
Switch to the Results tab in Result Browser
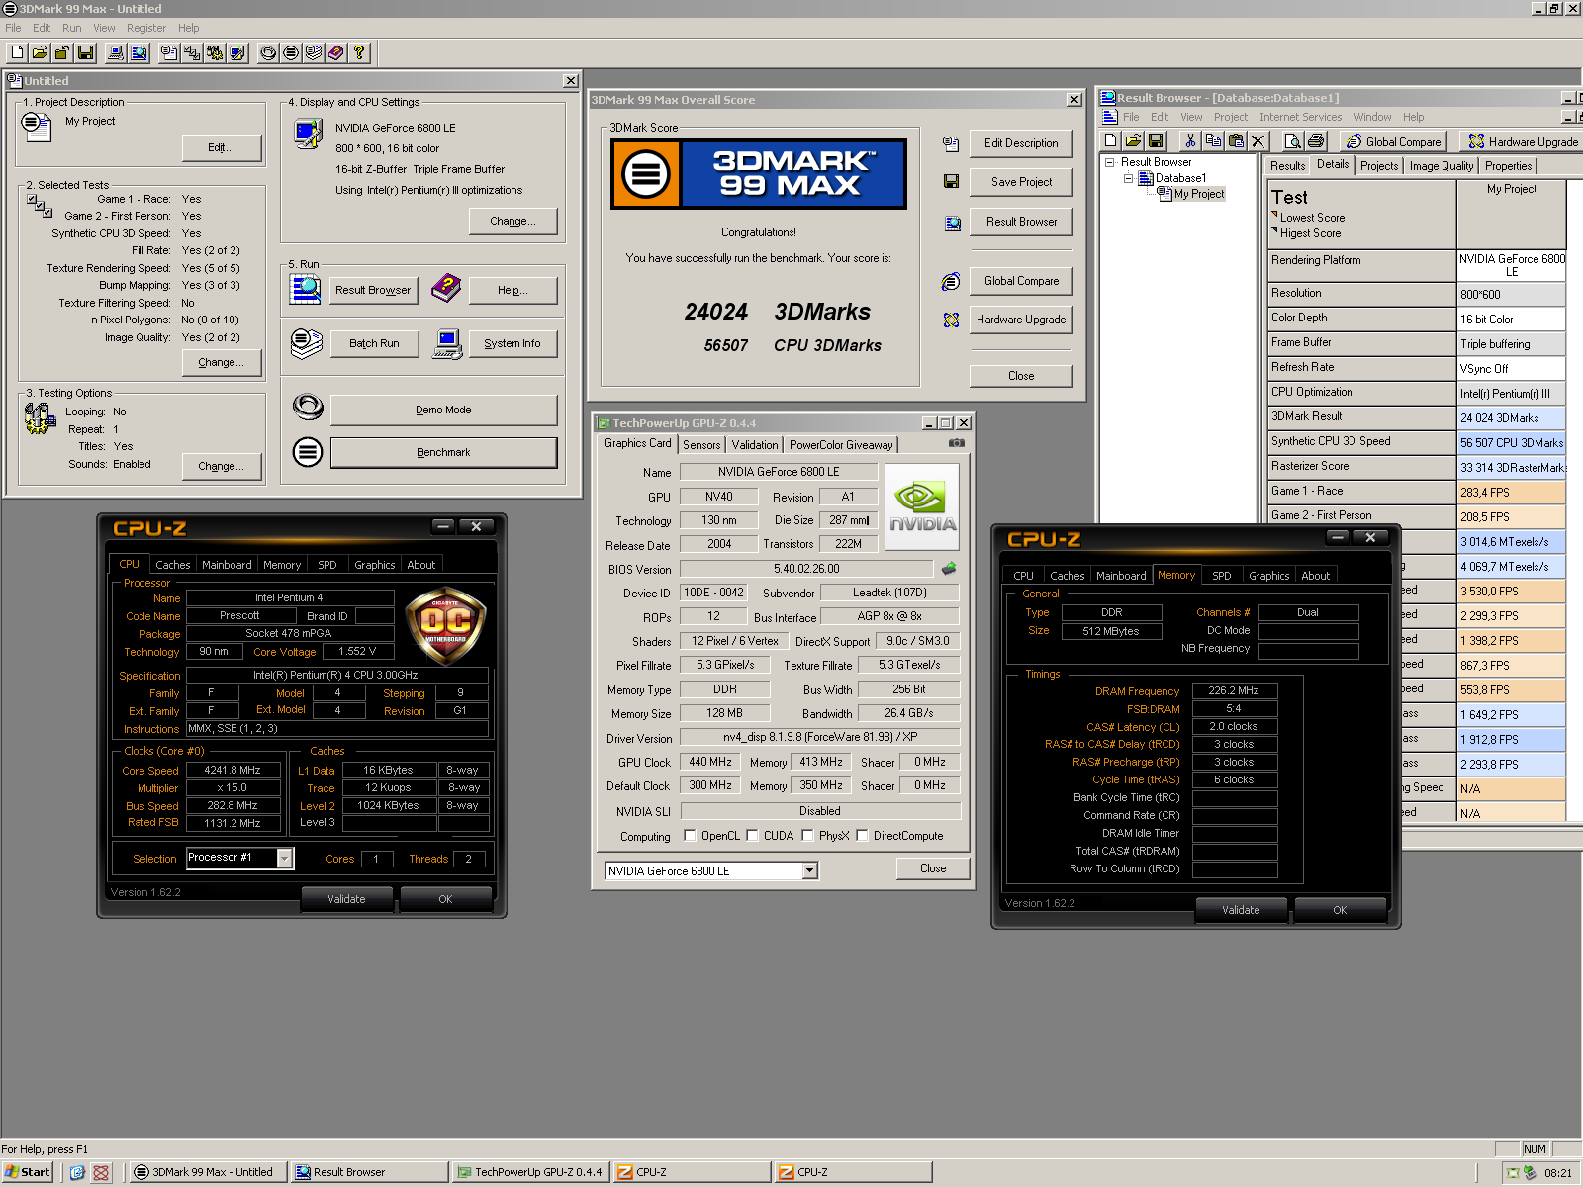(1287, 166)
